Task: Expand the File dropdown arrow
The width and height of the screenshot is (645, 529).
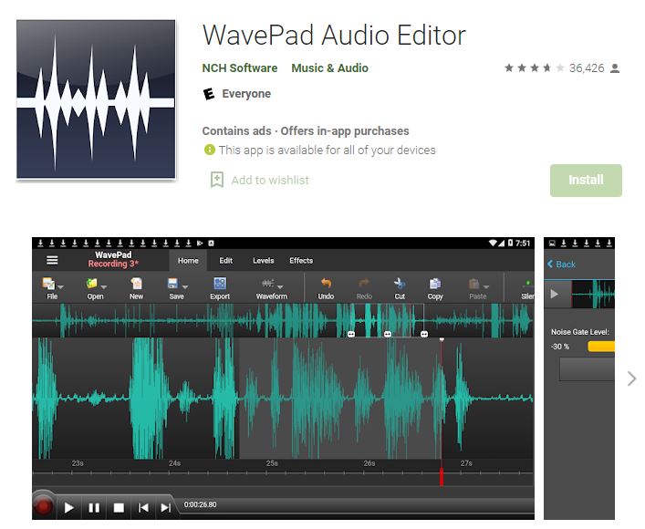Action: pos(61,286)
